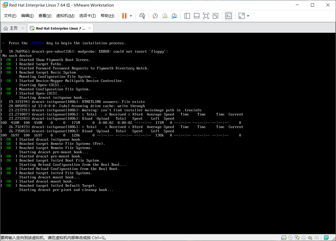The image size is (336, 241).
Task: Click 'Starting Open-iSCSI...' line
Action: (x=42, y=85)
